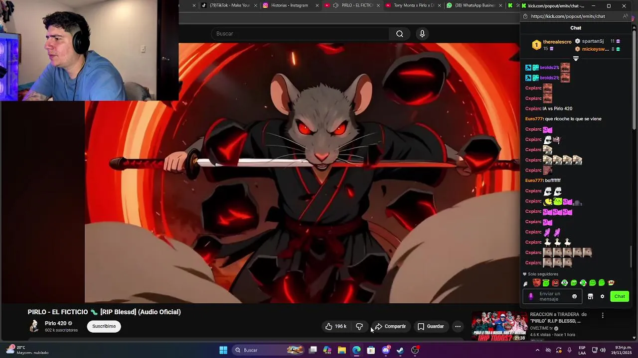Open the Kick chat shop icon
The image size is (638, 358).
coord(590,296)
